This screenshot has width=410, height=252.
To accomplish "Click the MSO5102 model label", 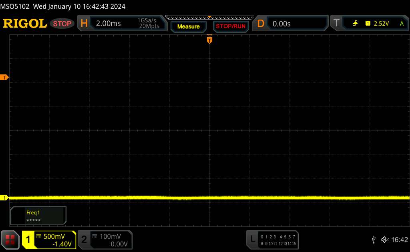I will coord(15,6).
